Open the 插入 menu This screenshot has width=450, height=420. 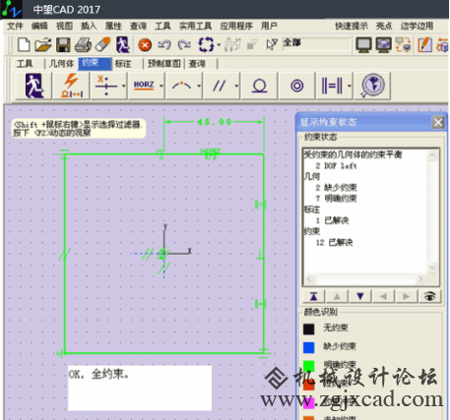(89, 26)
